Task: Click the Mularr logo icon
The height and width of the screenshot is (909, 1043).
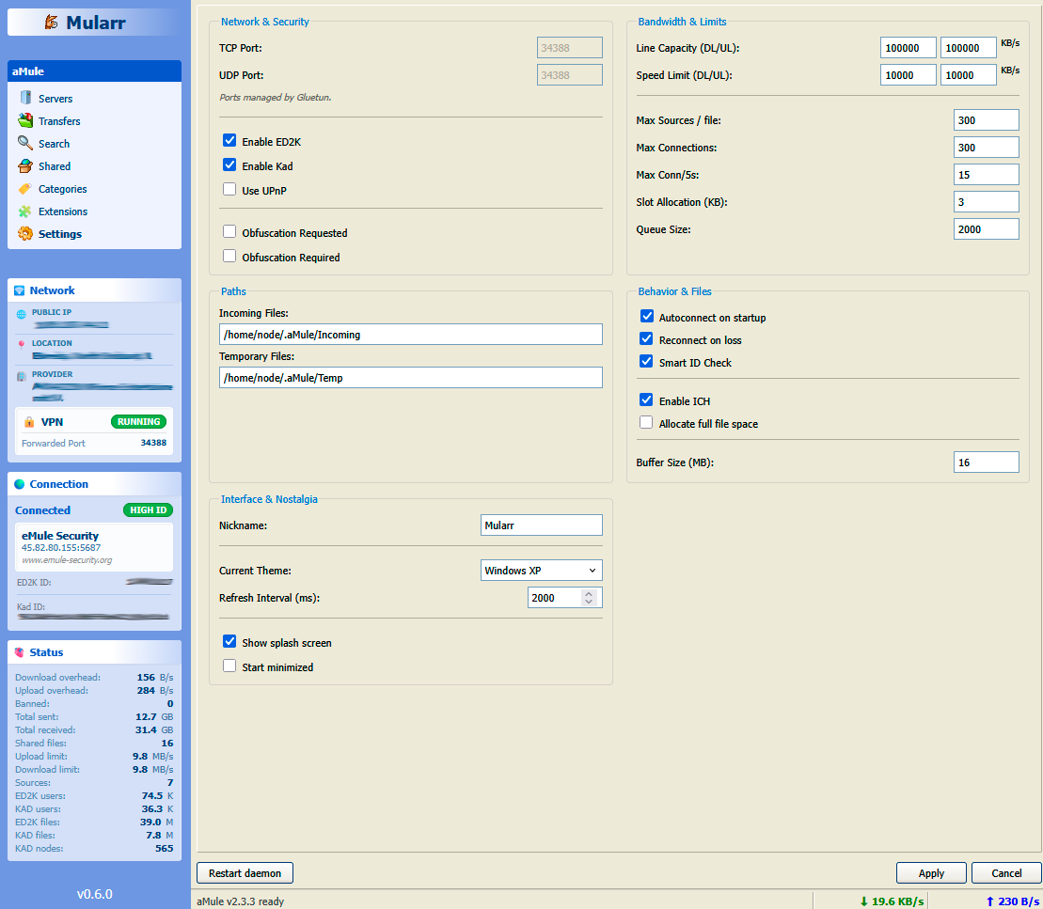Action: point(51,22)
